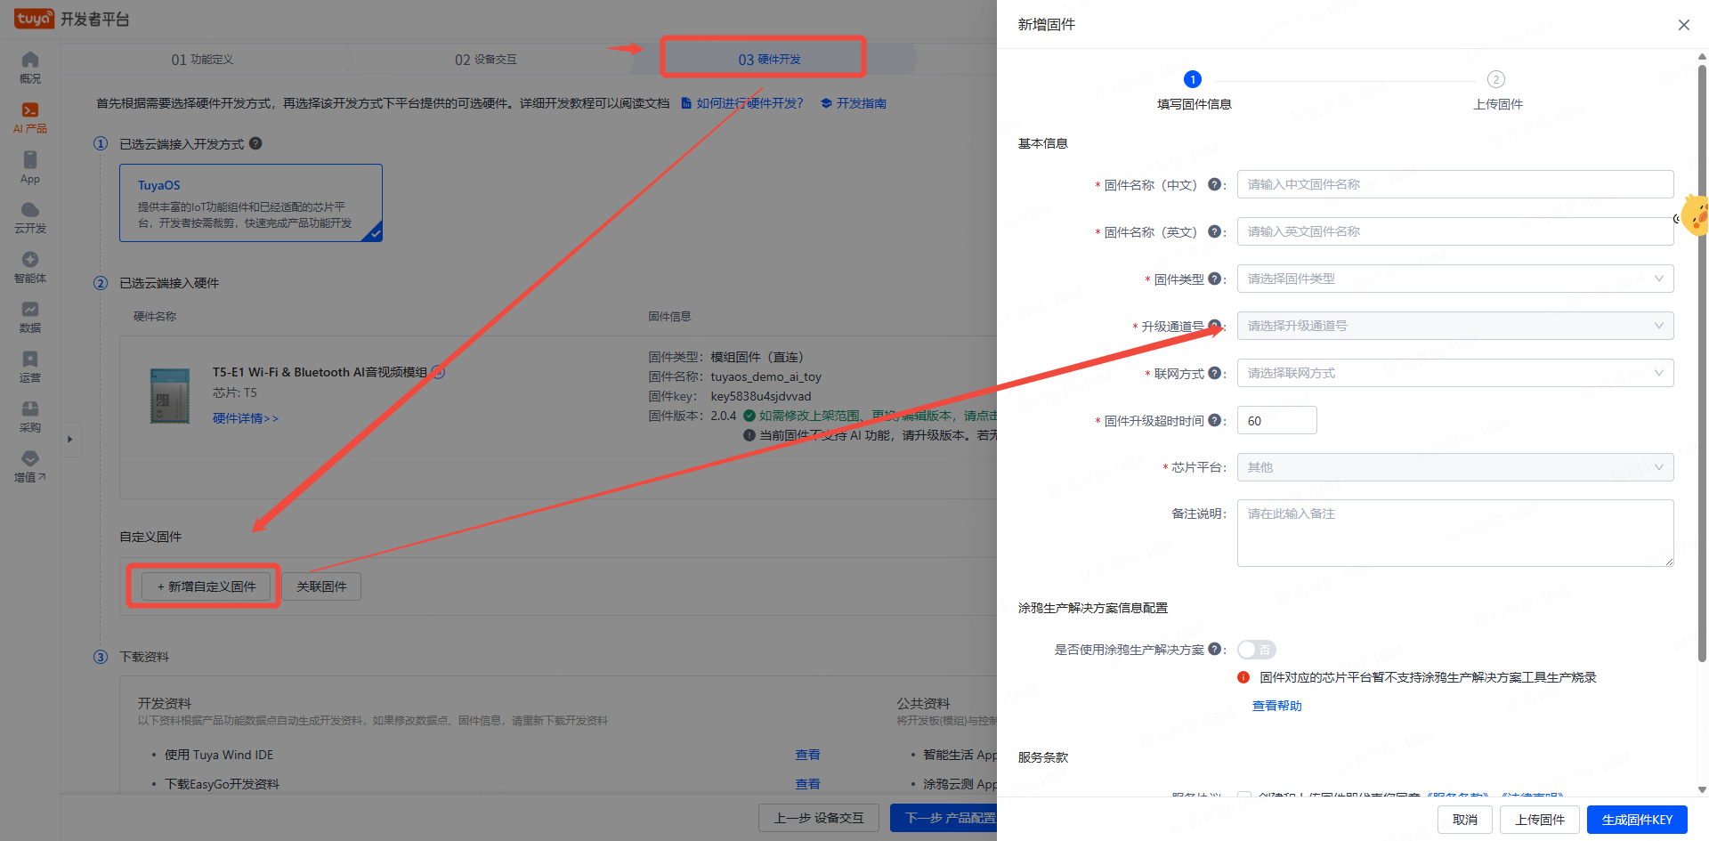Screen dimensions: 1709x841
Task: Toggle 是否使用涂鸦生产解决方案 switch
Action: tap(1257, 650)
